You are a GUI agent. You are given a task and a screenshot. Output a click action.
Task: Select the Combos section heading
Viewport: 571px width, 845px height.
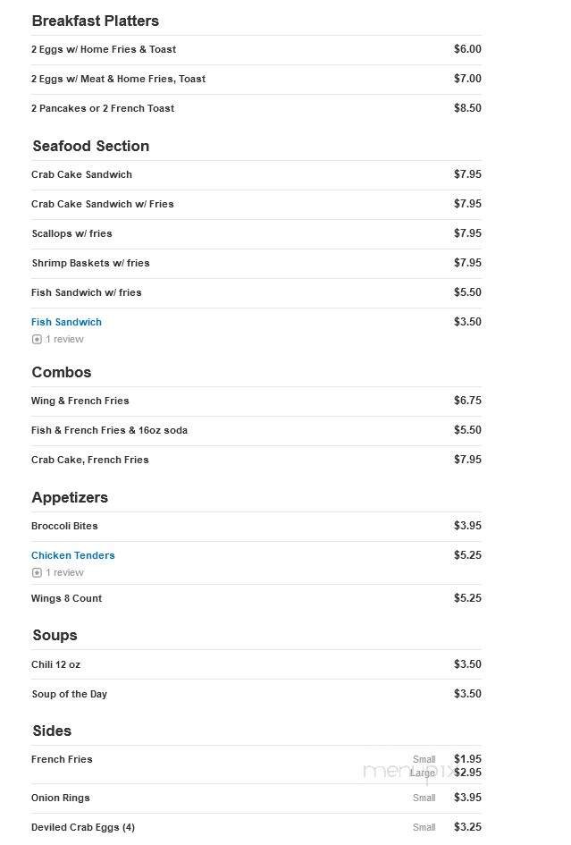click(61, 372)
